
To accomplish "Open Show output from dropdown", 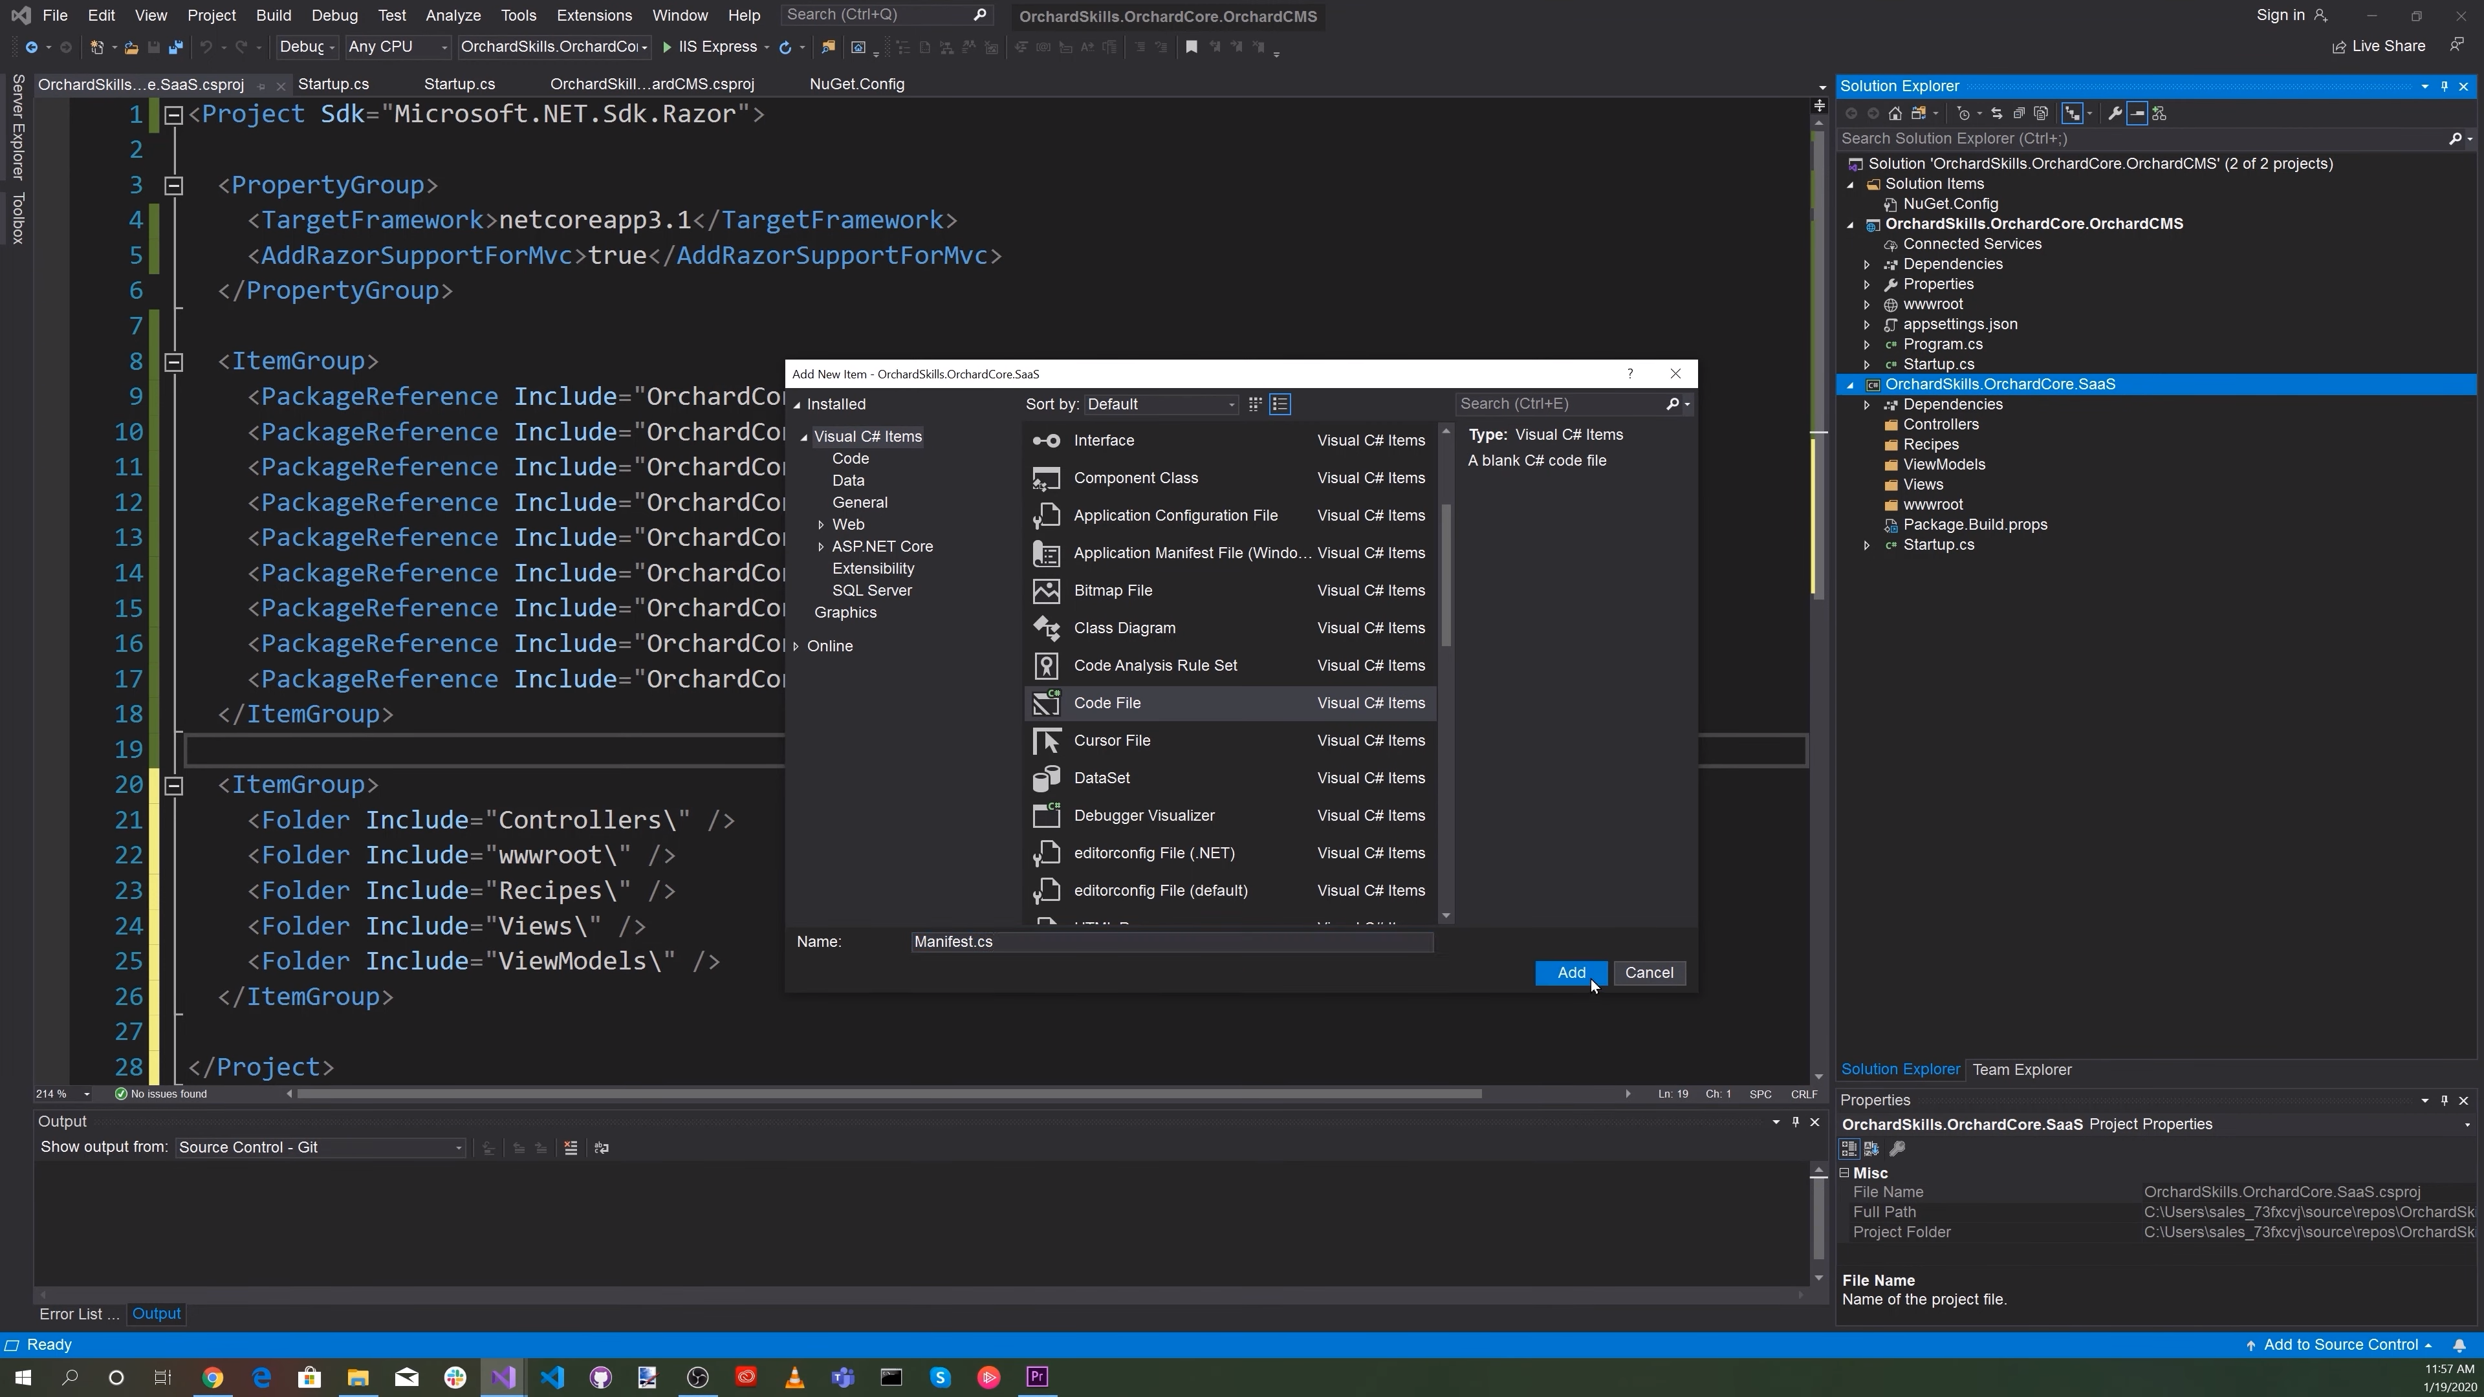I will [320, 1147].
